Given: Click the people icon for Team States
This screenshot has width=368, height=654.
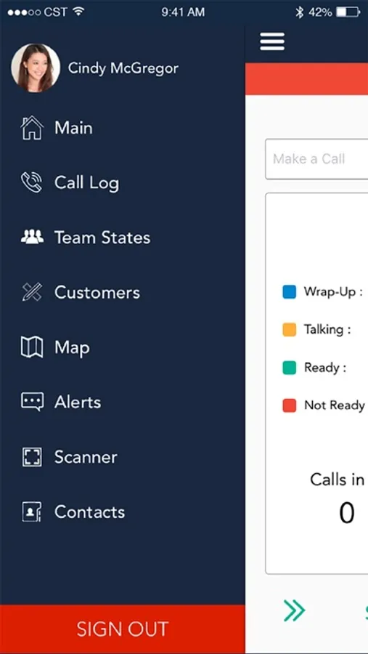Looking at the screenshot, I should (x=32, y=238).
